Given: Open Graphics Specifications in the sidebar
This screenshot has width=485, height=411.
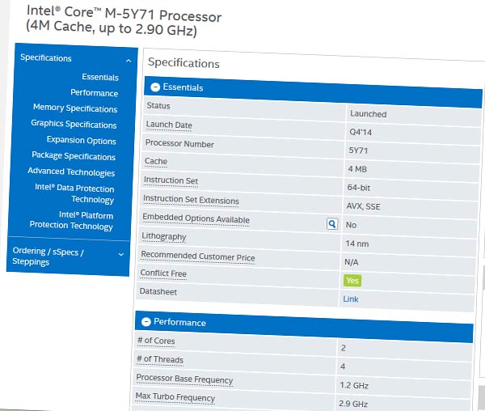Looking at the screenshot, I should pyautogui.click(x=74, y=124).
